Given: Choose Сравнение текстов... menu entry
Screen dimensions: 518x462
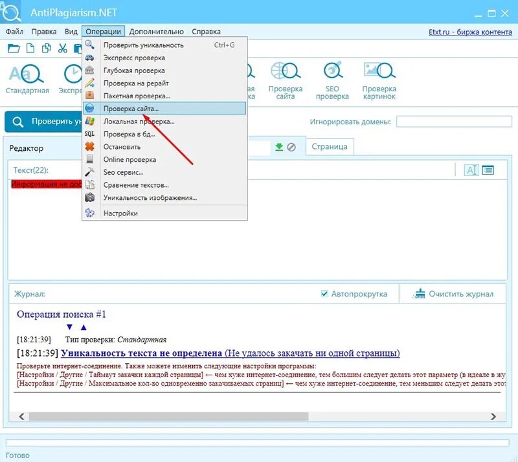Looking at the screenshot, I should click(164, 185).
